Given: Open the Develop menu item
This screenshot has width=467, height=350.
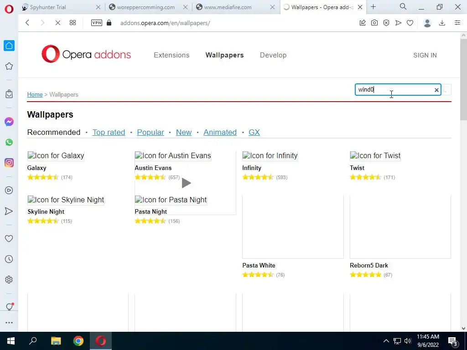Looking at the screenshot, I should tap(273, 55).
